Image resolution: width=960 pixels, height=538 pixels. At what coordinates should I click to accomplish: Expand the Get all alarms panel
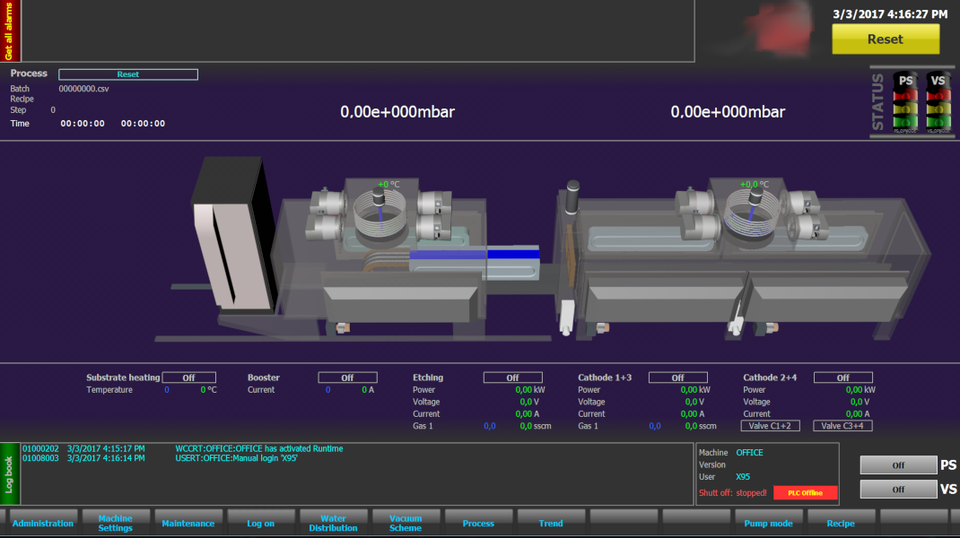(x=9, y=30)
